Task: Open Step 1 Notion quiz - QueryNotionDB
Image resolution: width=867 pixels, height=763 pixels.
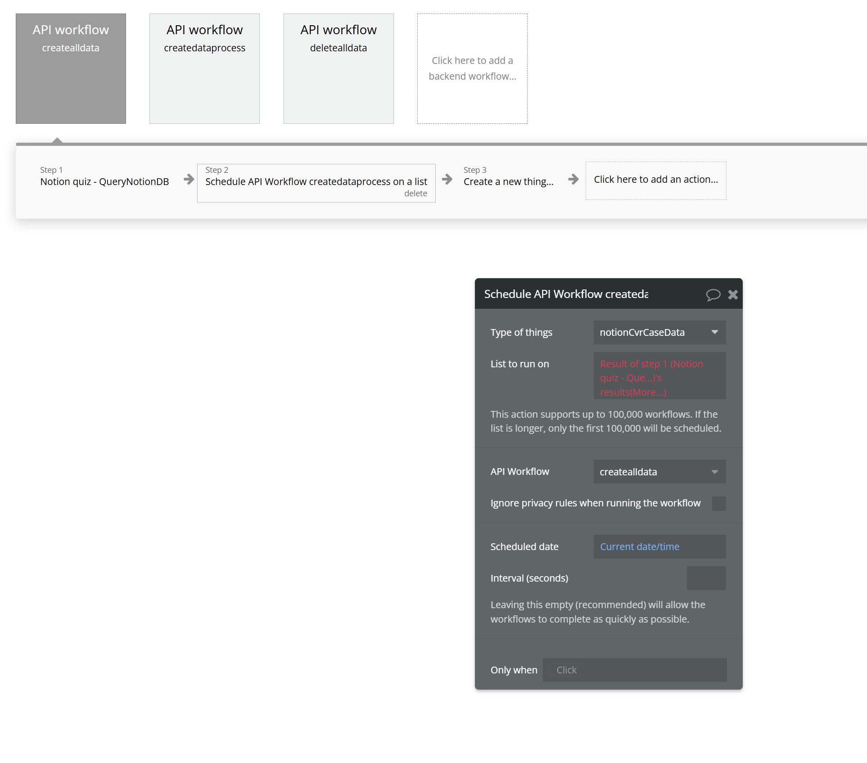Action: point(104,176)
